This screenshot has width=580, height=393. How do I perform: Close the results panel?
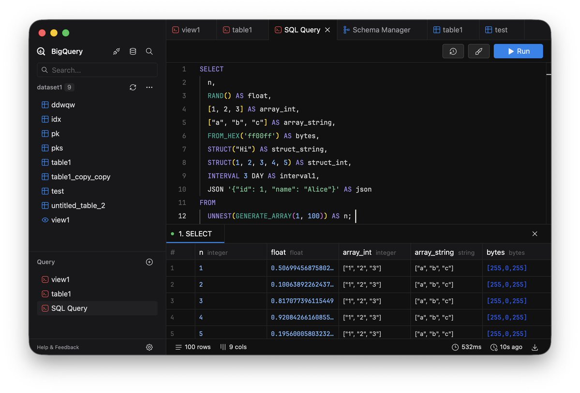coord(535,234)
